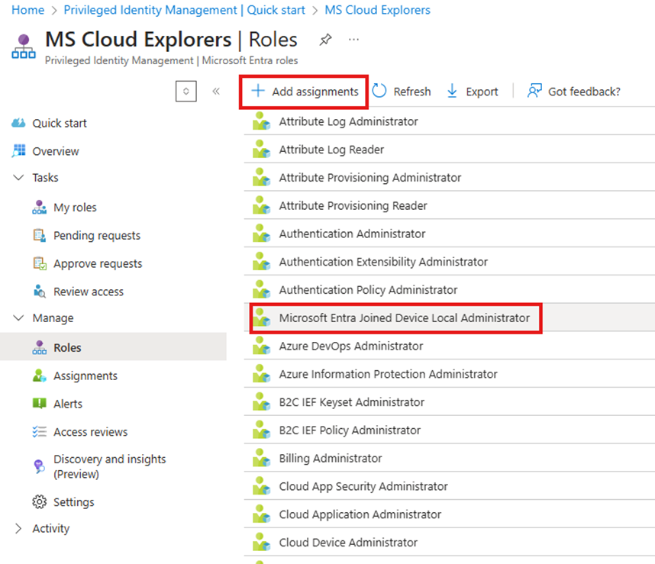Open Access reviews in the sidebar
The width and height of the screenshot is (655, 564).
(90, 432)
